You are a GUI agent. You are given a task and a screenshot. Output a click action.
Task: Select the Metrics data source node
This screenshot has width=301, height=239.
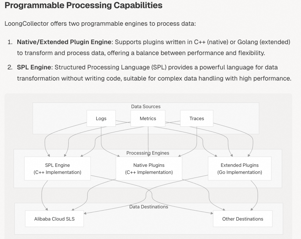[148, 119]
